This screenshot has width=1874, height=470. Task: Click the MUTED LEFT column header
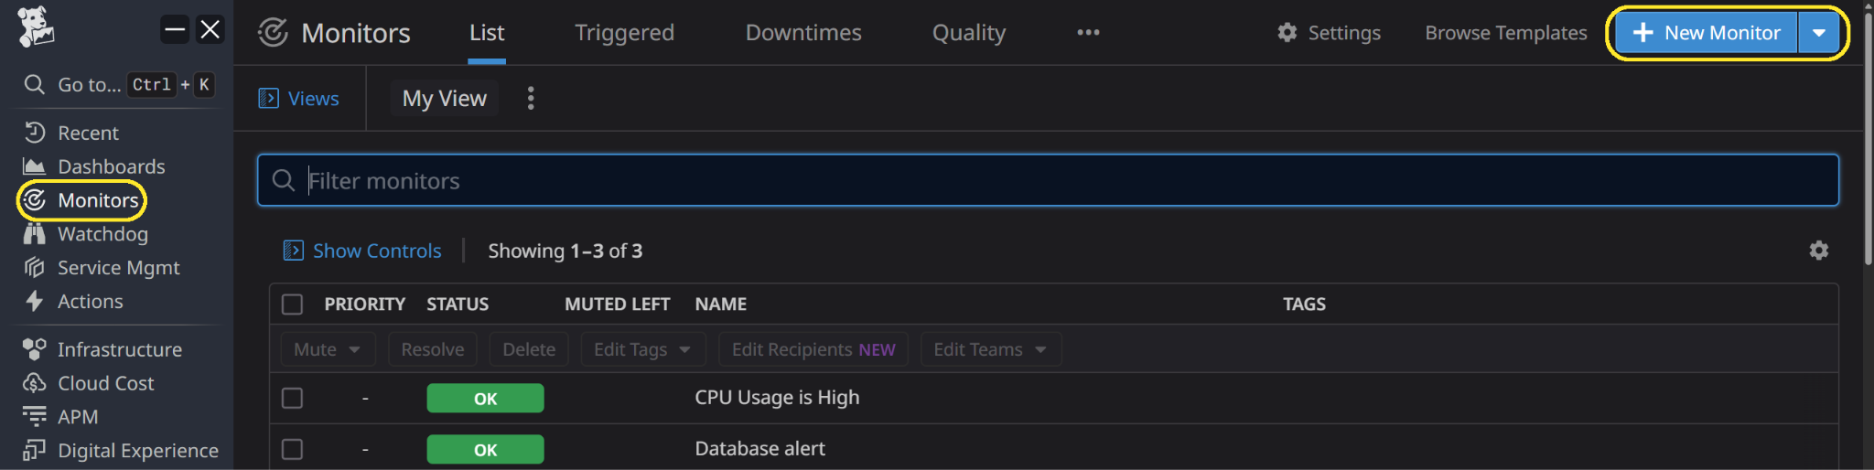click(x=617, y=304)
